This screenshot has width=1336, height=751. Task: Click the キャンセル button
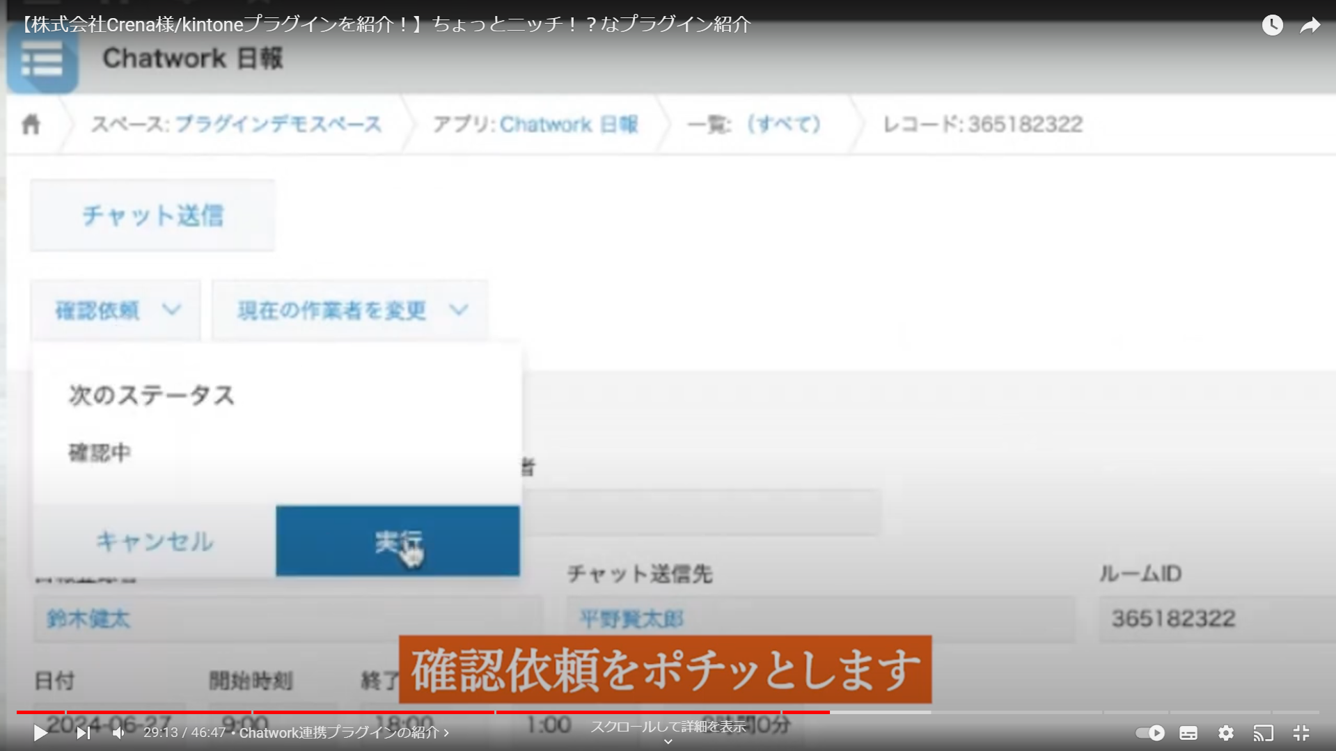(155, 541)
